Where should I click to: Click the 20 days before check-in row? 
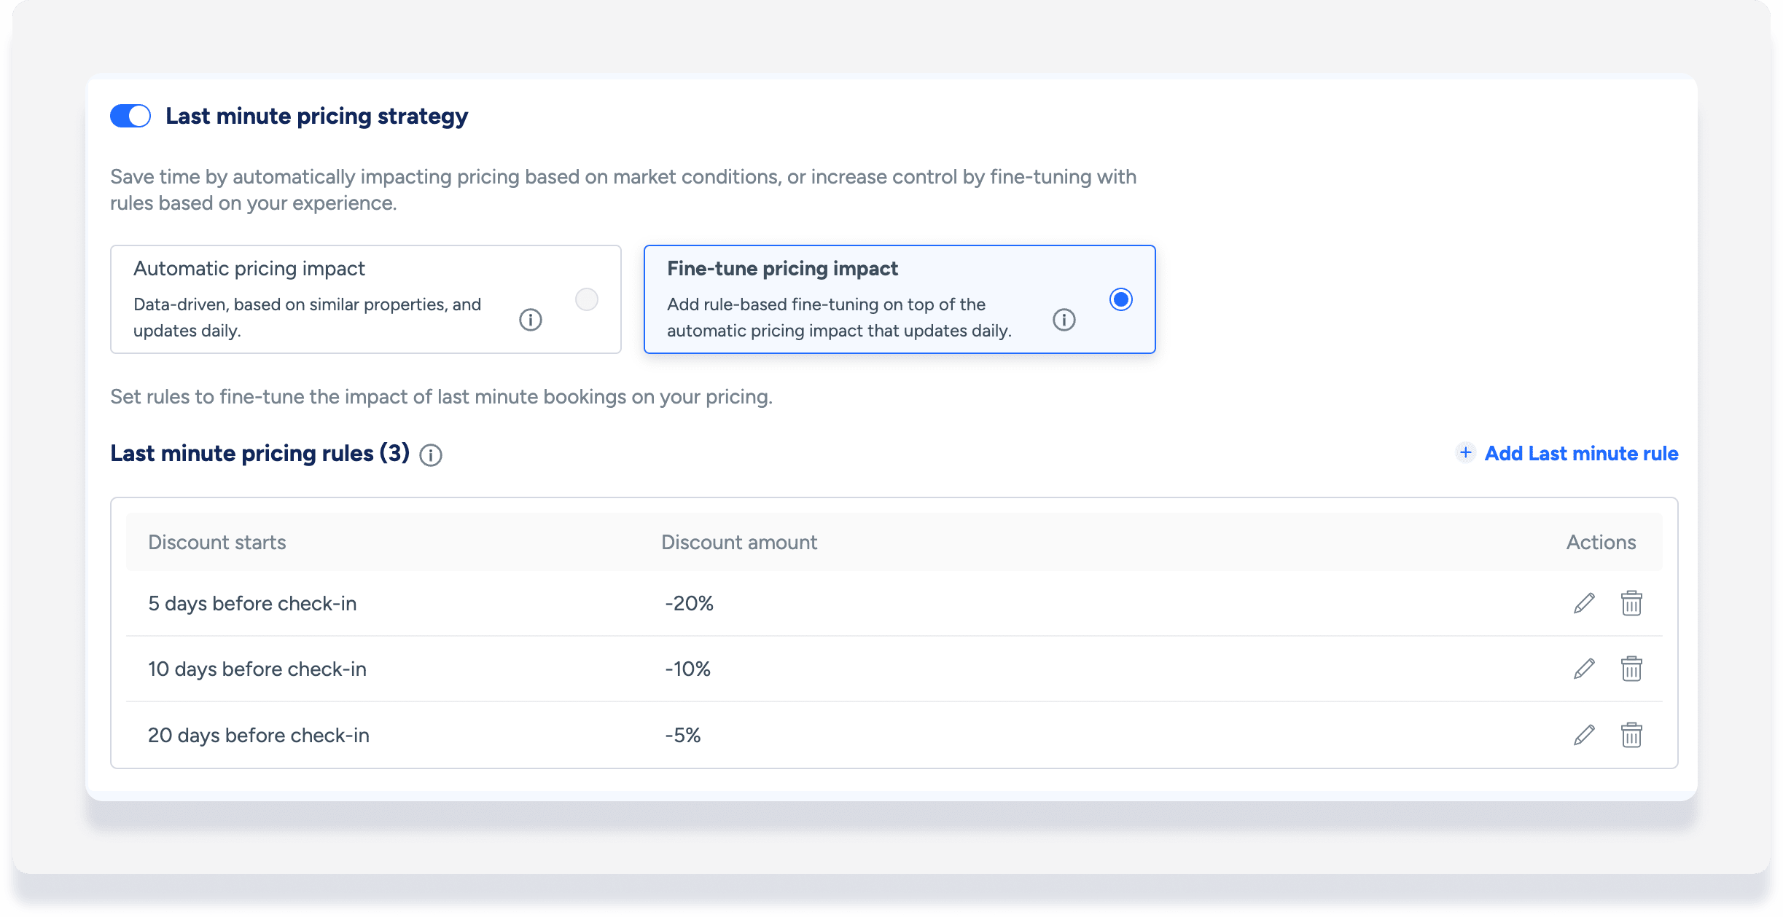[x=259, y=735]
